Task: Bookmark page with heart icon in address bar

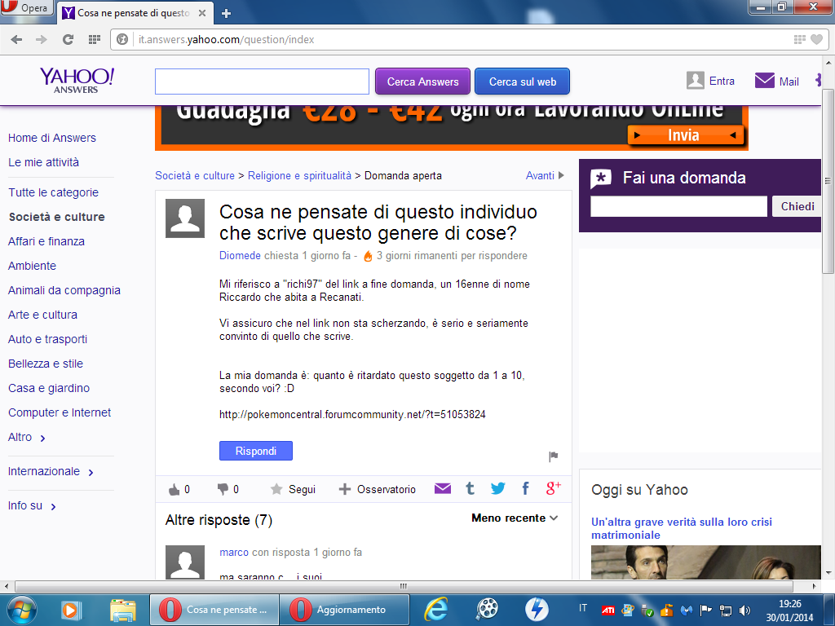Action: point(816,39)
